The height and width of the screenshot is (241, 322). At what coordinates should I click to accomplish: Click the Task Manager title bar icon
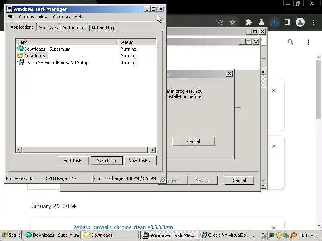coord(9,9)
